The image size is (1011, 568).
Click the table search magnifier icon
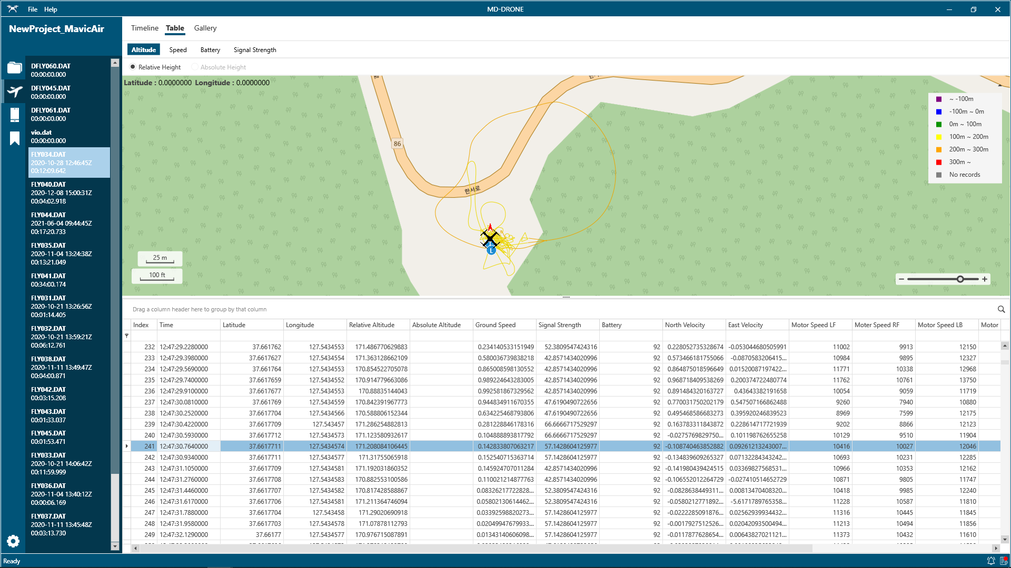pos(1001,309)
